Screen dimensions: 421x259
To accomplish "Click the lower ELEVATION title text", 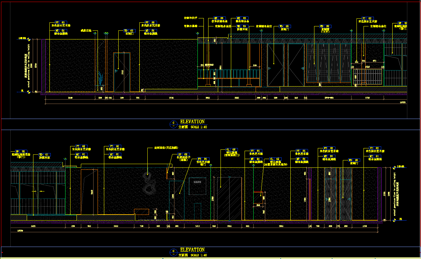I will (x=192, y=250).
